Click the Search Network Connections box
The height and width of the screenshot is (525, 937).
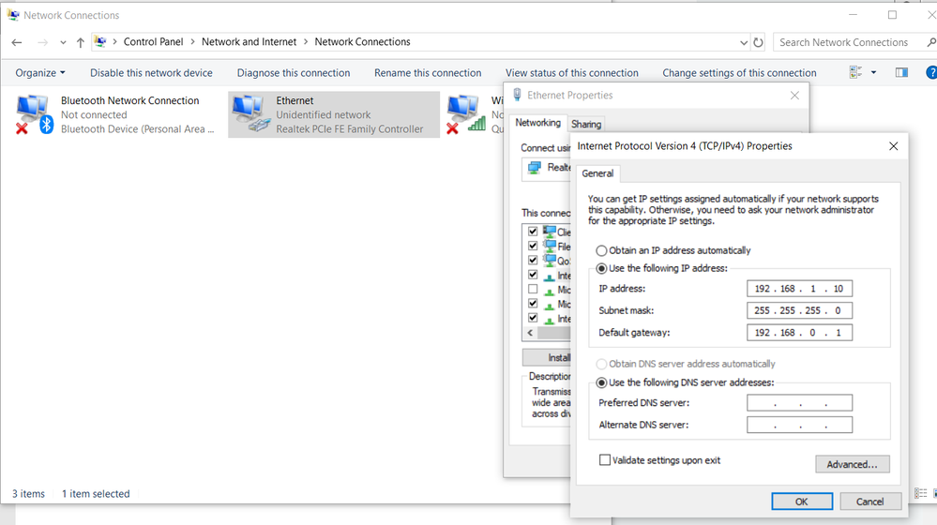(849, 42)
